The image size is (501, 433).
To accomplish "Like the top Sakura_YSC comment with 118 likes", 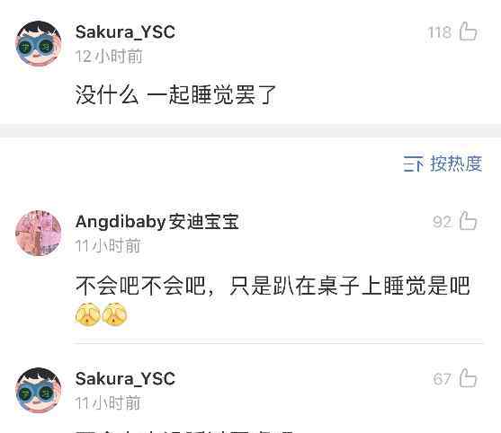I will (468, 31).
